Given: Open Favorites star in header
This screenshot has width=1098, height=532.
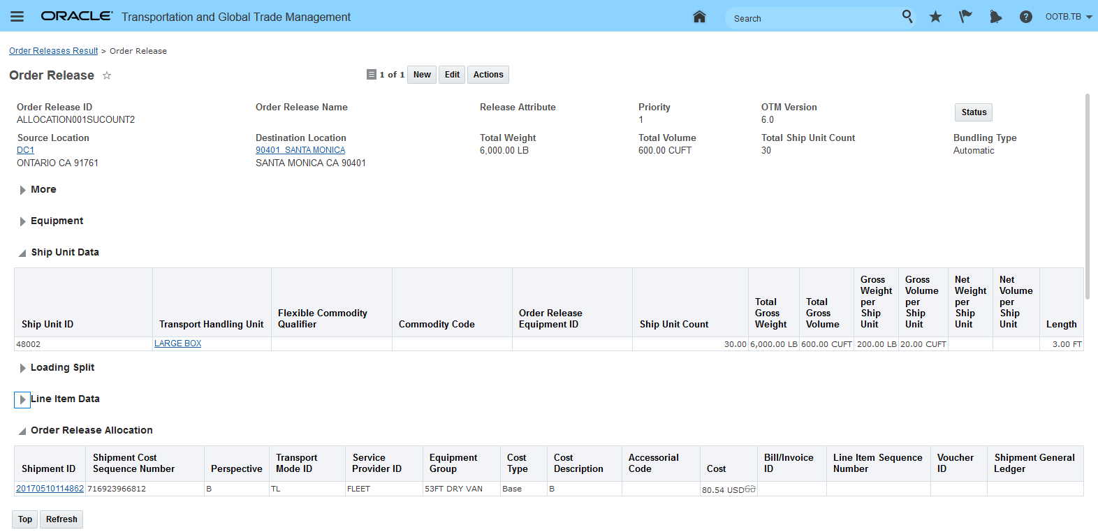Looking at the screenshot, I should coord(935,17).
